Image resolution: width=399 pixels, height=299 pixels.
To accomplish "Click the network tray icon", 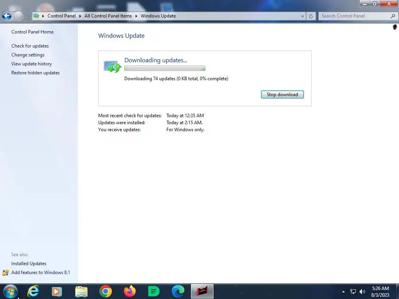I will 353,292.
